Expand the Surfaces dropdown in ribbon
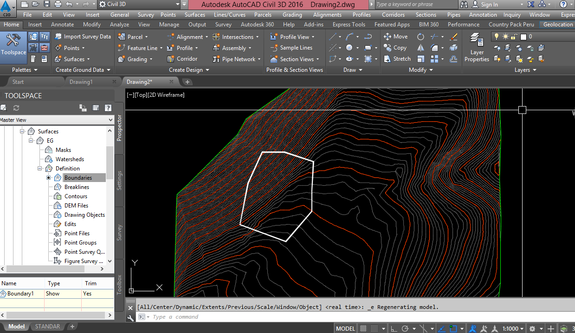This screenshot has height=333, width=575. pyautogui.click(x=88, y=59)
